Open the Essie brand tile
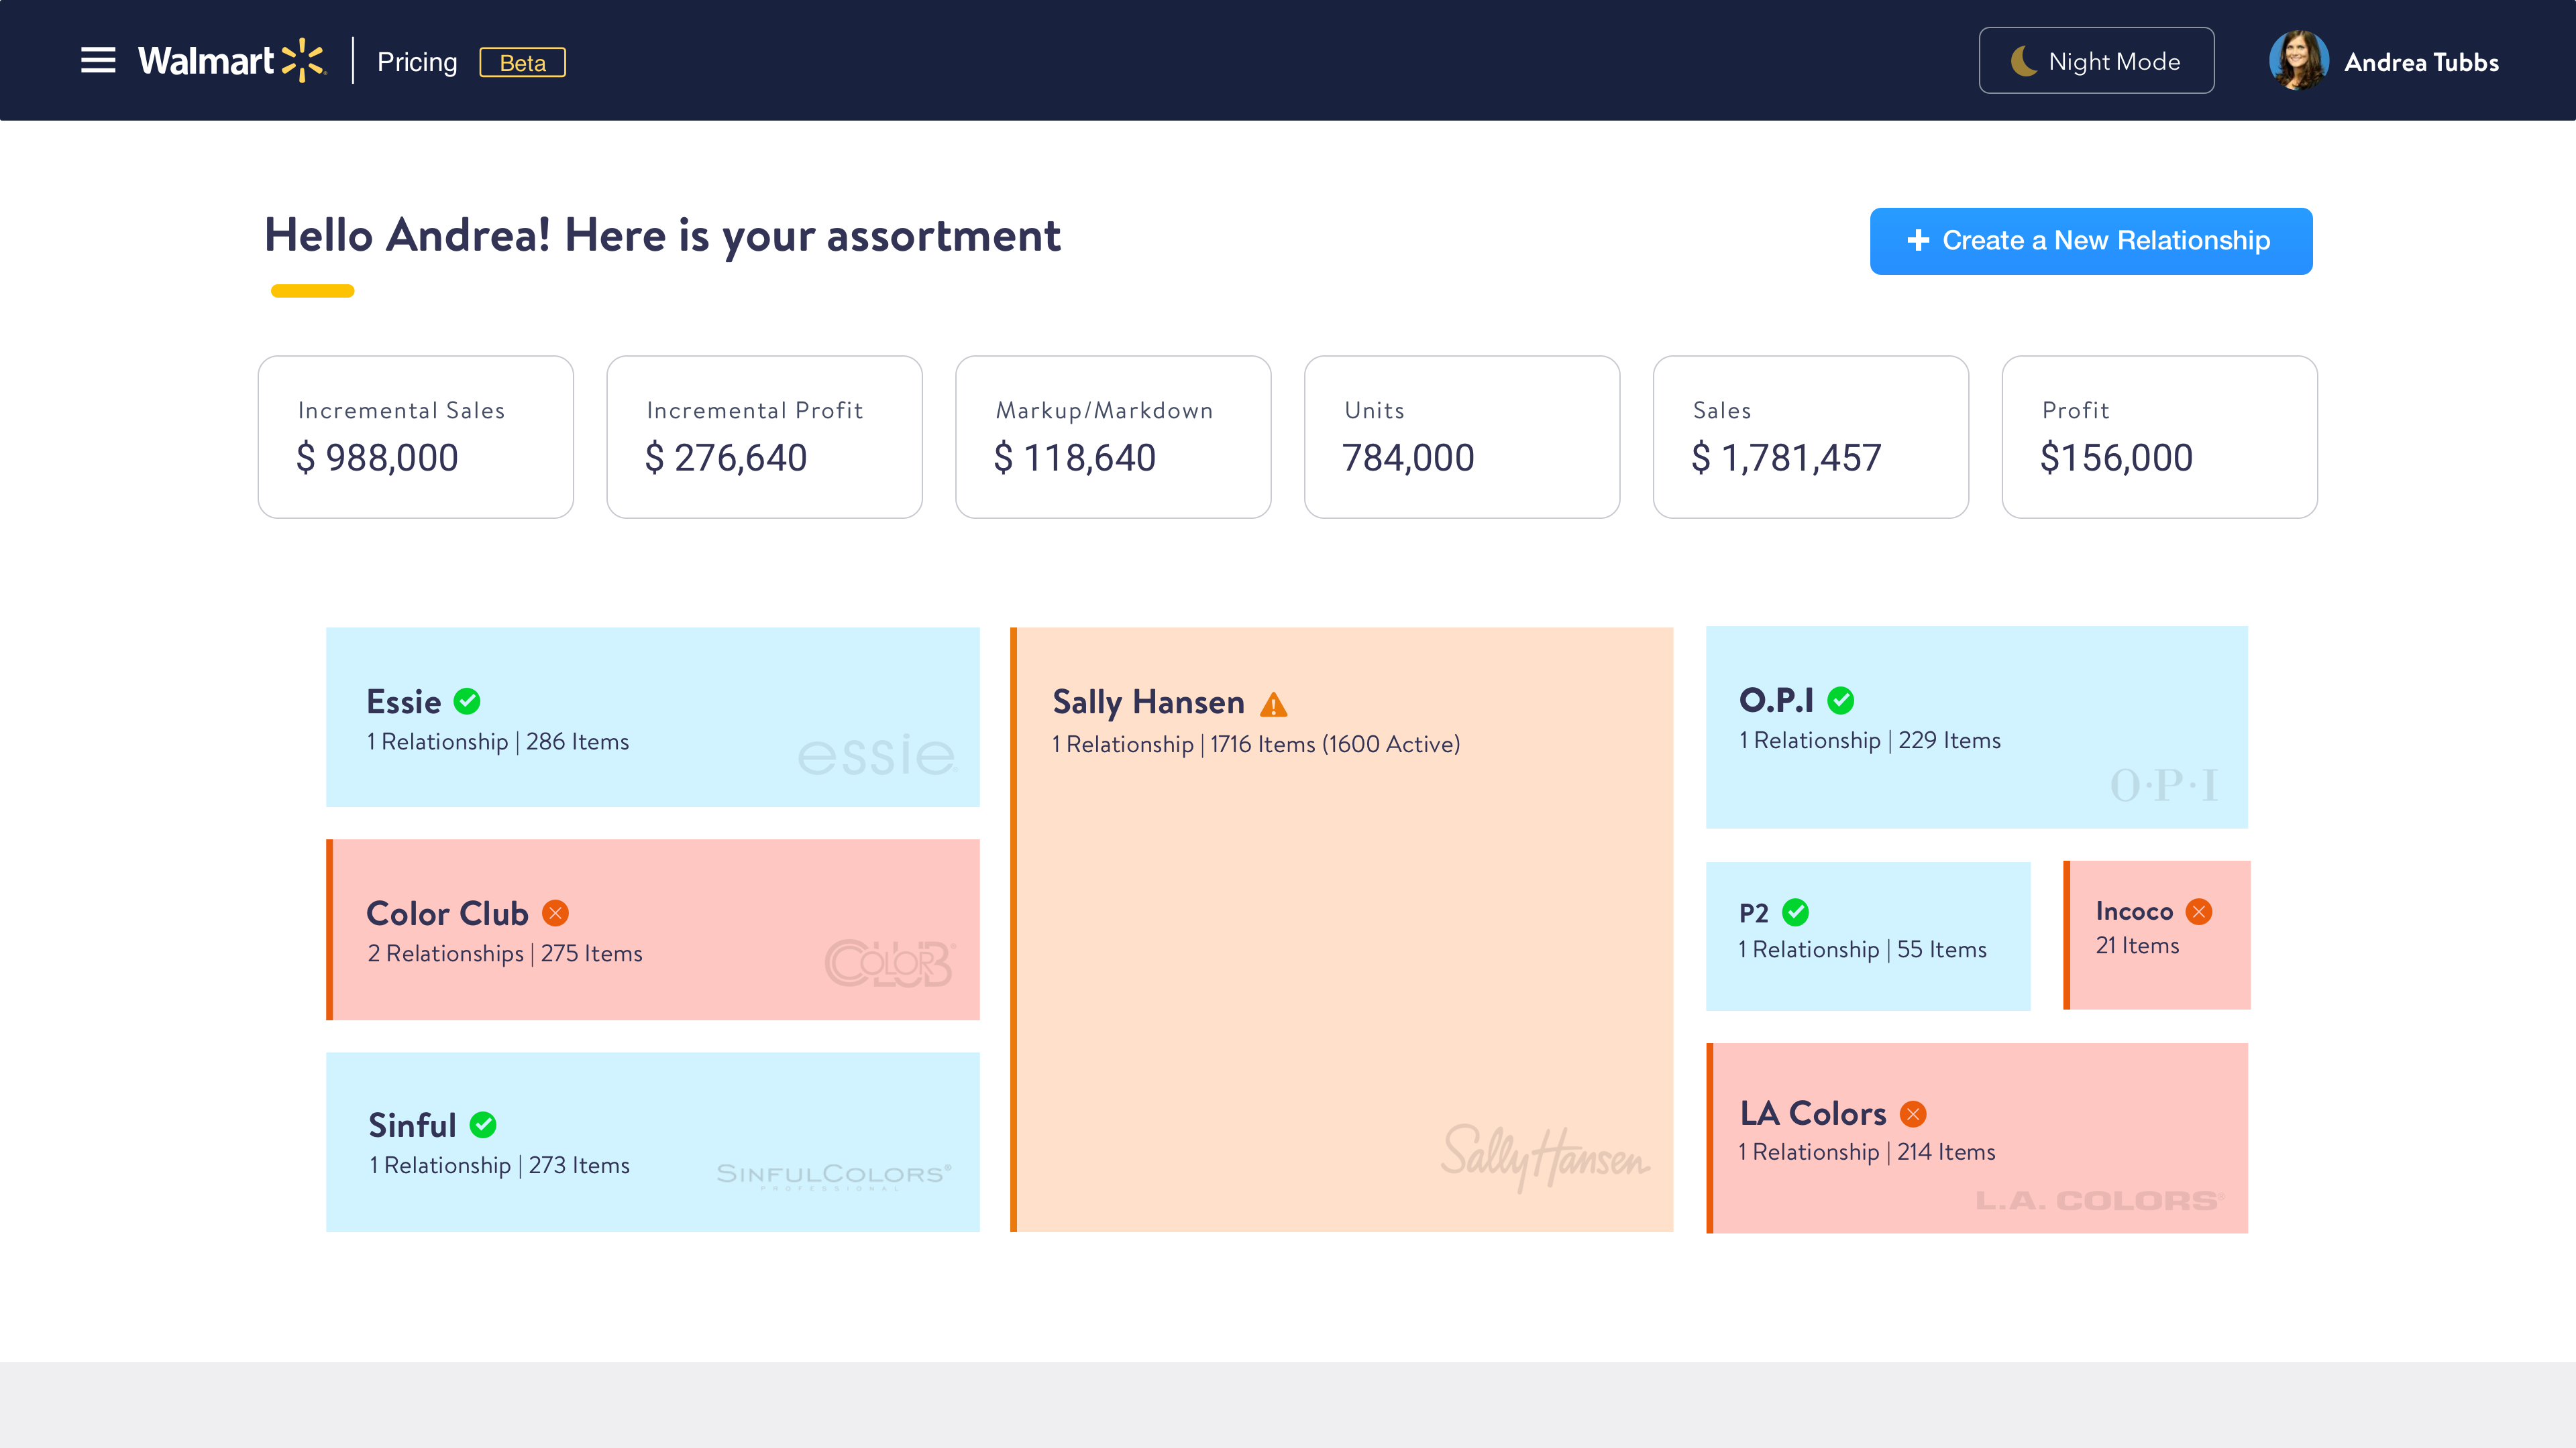The height and width of the screenshot is (1448, 2576). coord(653,717)
